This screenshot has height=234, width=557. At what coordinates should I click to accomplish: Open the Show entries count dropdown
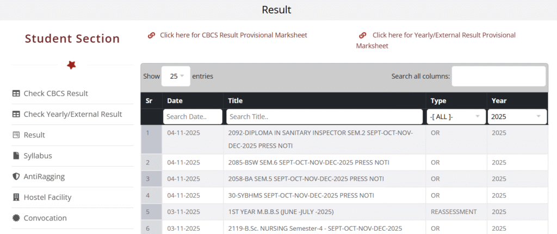point(176,77)
